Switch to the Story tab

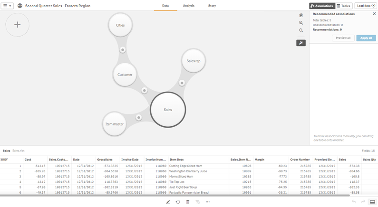(212, 6)
